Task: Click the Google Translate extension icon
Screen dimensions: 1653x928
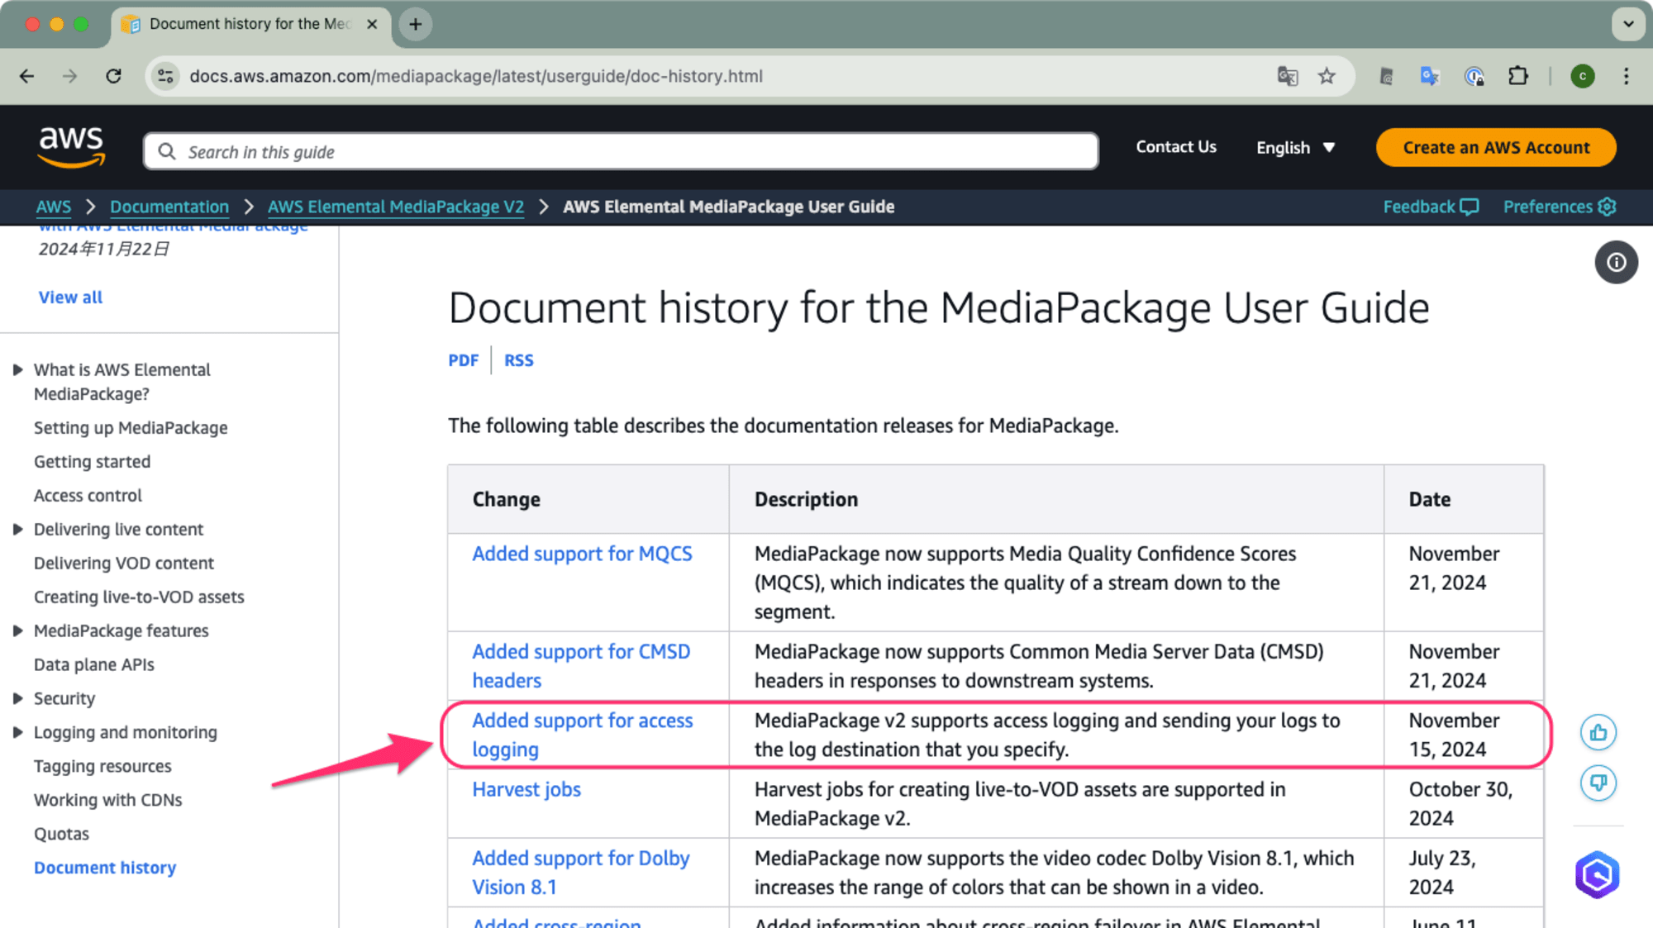Action: (1430, 76)
